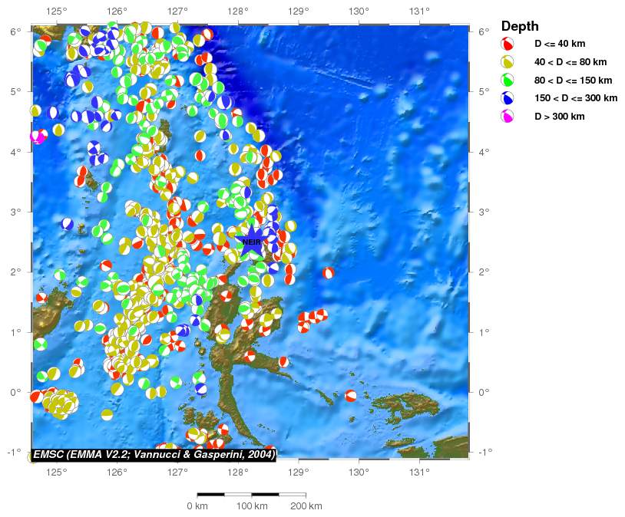The height and width of the screenshot is (517, 625).
Task: Click the red beachball icon in the Depth legend
Action: click(508, 44)
